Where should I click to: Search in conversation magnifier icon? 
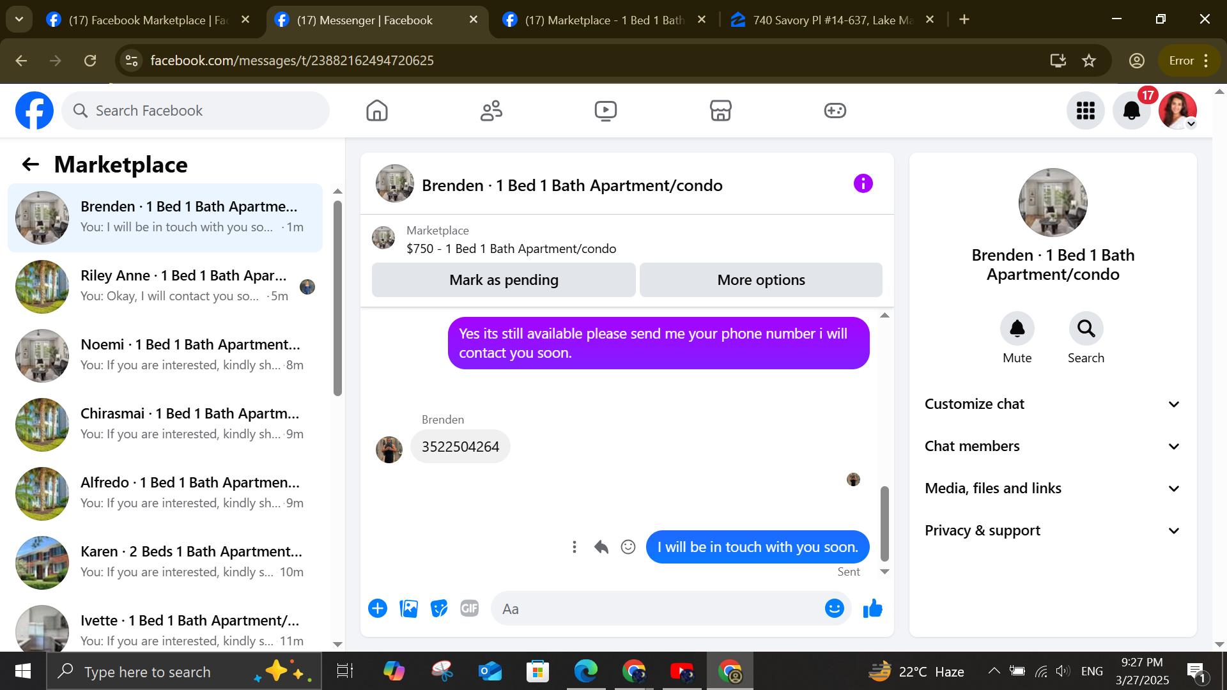1086,328
